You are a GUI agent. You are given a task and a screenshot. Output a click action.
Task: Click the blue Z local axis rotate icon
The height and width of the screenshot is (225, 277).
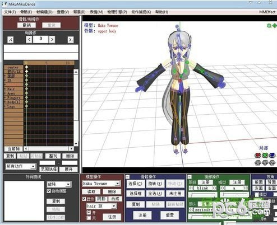point(273,155)
